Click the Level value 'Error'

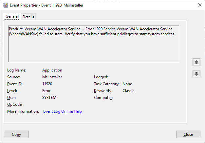[46, 91]
